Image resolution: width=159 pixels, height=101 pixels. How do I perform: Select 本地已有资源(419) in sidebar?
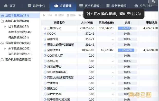point(17,21)
